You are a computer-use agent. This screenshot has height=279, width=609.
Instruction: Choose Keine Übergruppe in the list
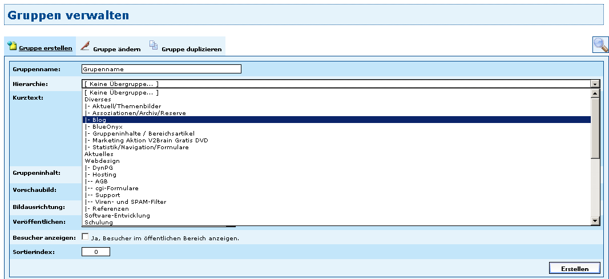pyautogui.click(x=121, y=93)
